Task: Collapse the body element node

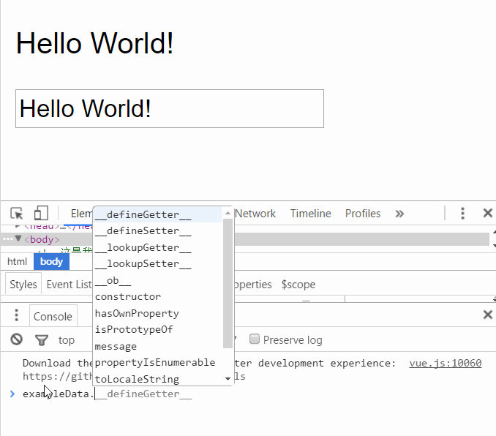Action: point(18,239)
